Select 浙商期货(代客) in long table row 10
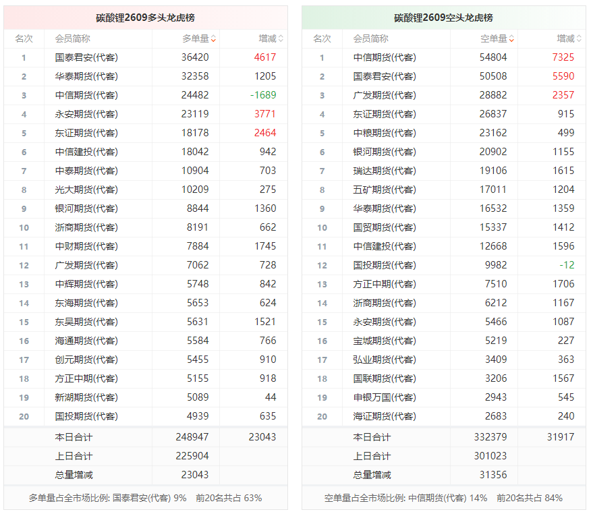 pos(86,227)
